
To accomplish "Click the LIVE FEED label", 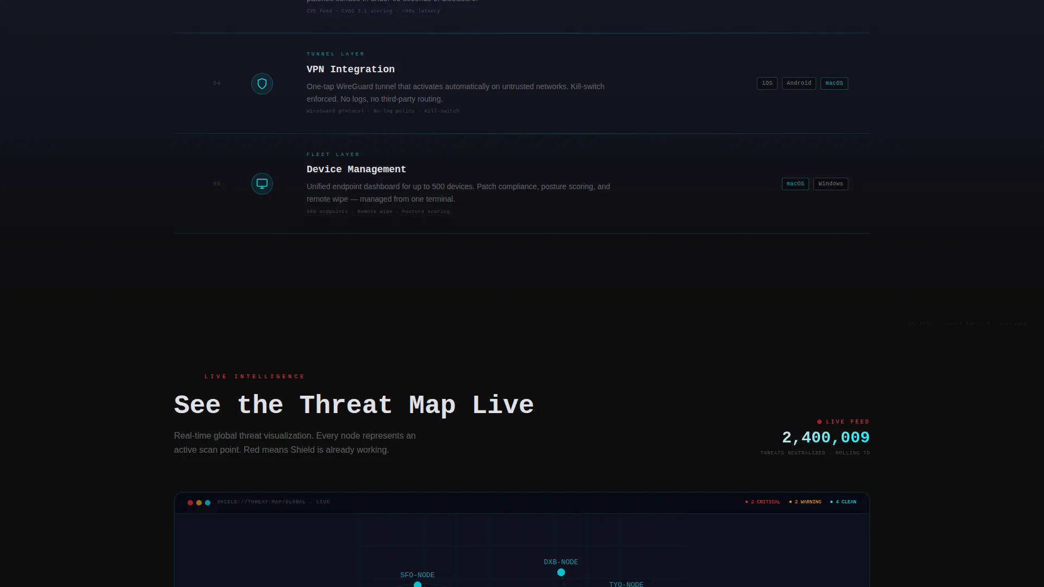I will coord(848,422).
